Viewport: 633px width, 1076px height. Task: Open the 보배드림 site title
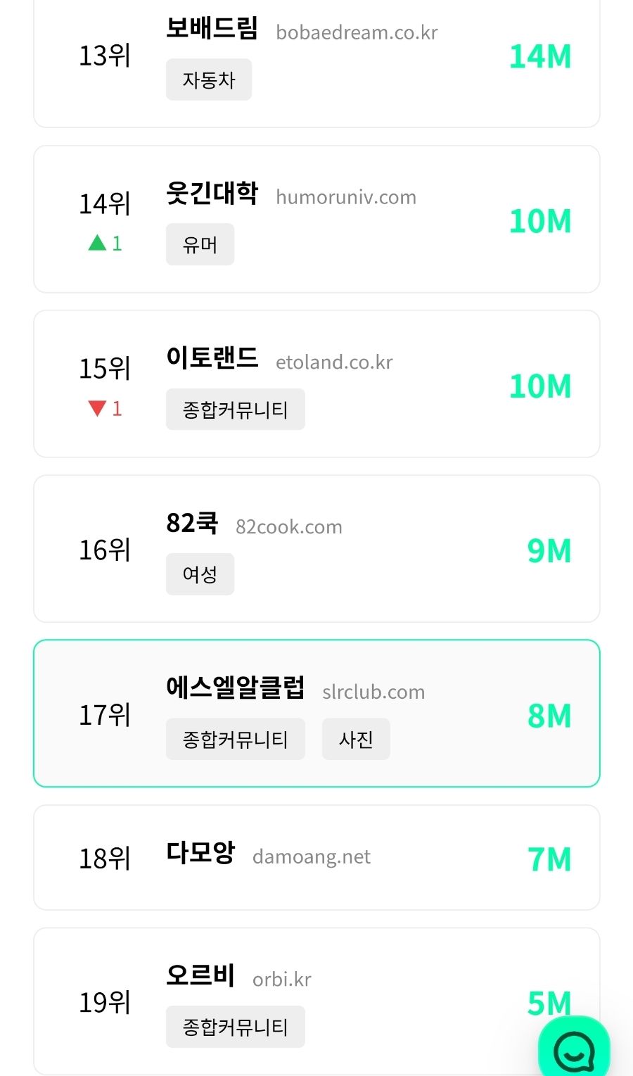[212, 29]
